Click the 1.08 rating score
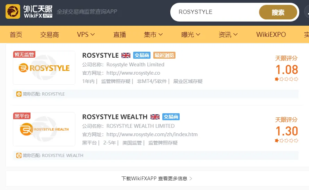 (x=287, y=70)
